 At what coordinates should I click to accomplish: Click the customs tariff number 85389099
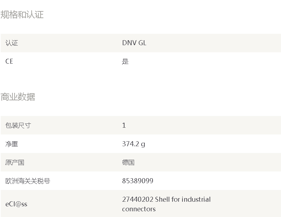pyautogui.click(x=138, y=181)
